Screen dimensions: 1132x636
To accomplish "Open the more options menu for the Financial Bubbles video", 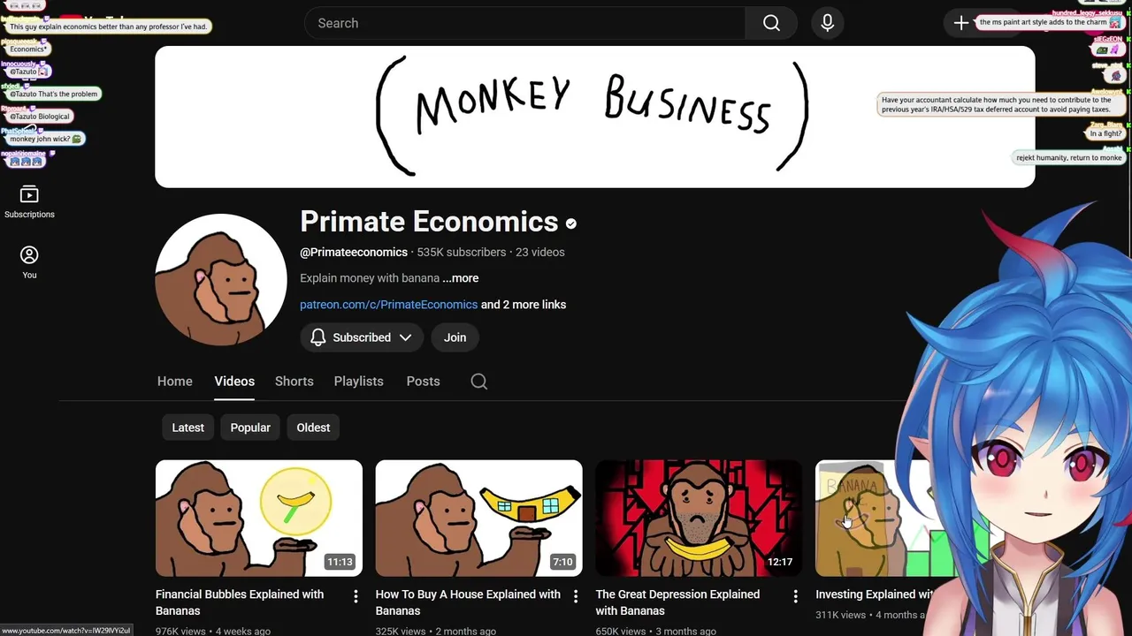I will pos(356,596).
